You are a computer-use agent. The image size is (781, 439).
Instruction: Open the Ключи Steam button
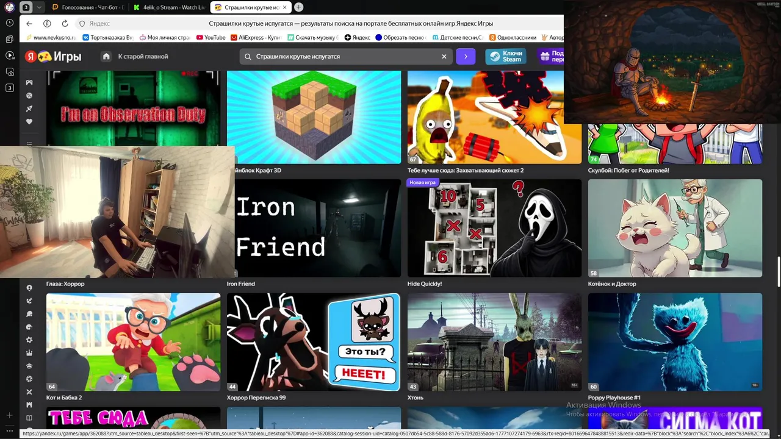click(506, 56)
